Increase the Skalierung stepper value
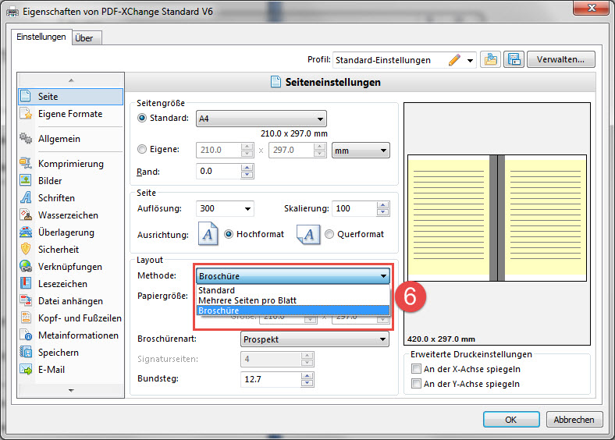The height and width of the screenshot is (440, 615). (x=382, y=205)
